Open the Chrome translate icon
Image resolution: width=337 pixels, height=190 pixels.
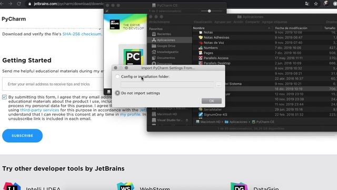306,4
